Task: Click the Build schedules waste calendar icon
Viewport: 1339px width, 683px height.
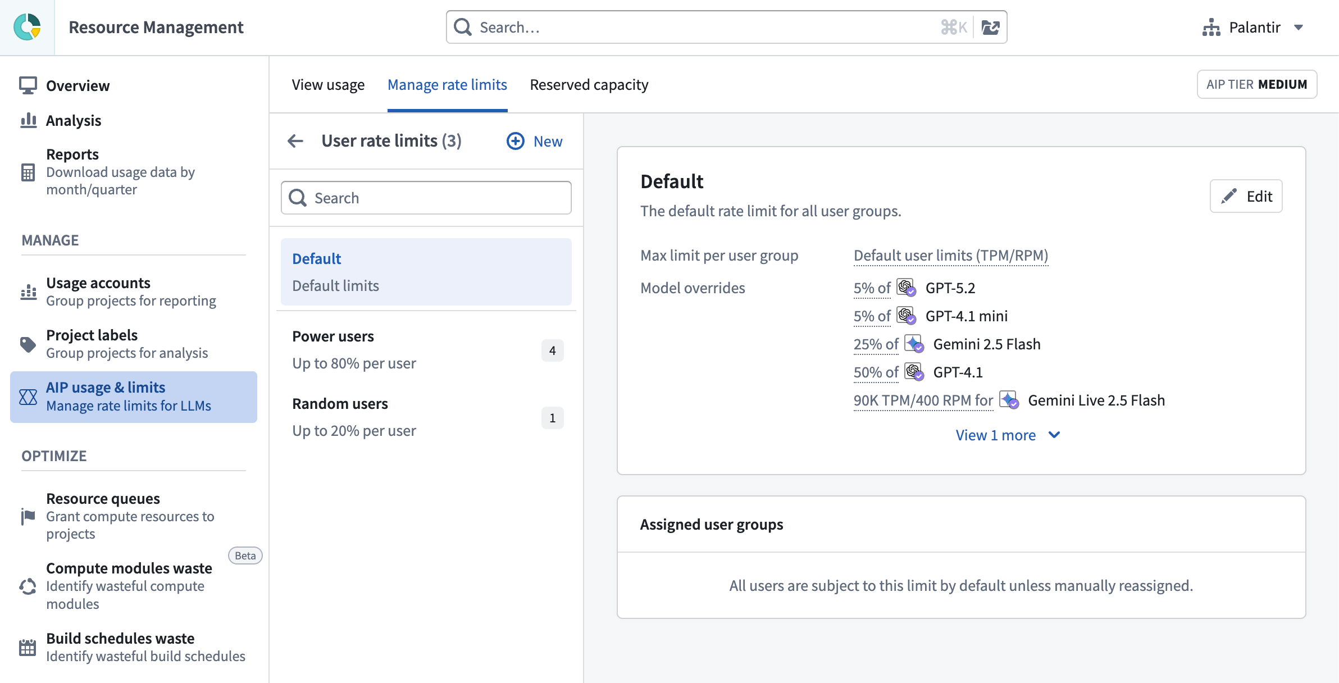Action: tap(28, 648)
